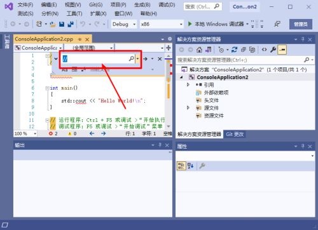Open the 帮助(H) menu
The width and height of the screenshot is (318, 230).
(149, 13)
